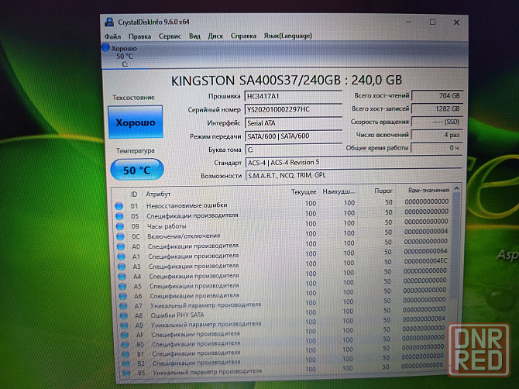This screenshot has width=519, height=389.
Task: Click the status circle for attribute 0C
Action: point(120,236)
